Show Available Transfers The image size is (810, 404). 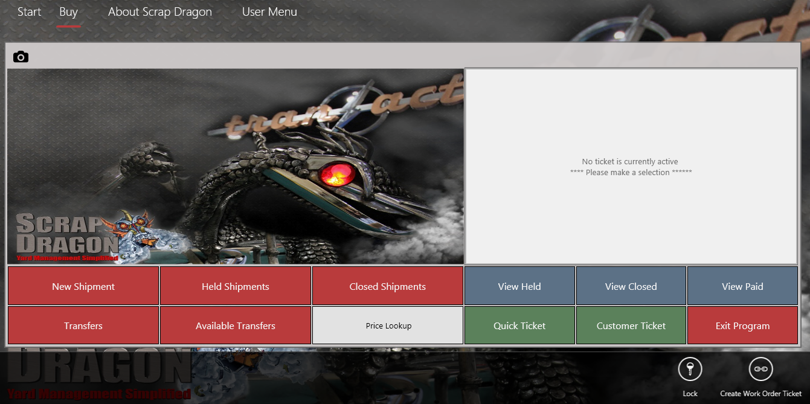pyautogui.click(x=236, y=325)
